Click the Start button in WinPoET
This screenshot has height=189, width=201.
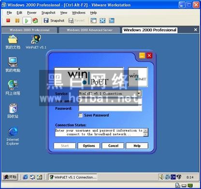point(65,146)
